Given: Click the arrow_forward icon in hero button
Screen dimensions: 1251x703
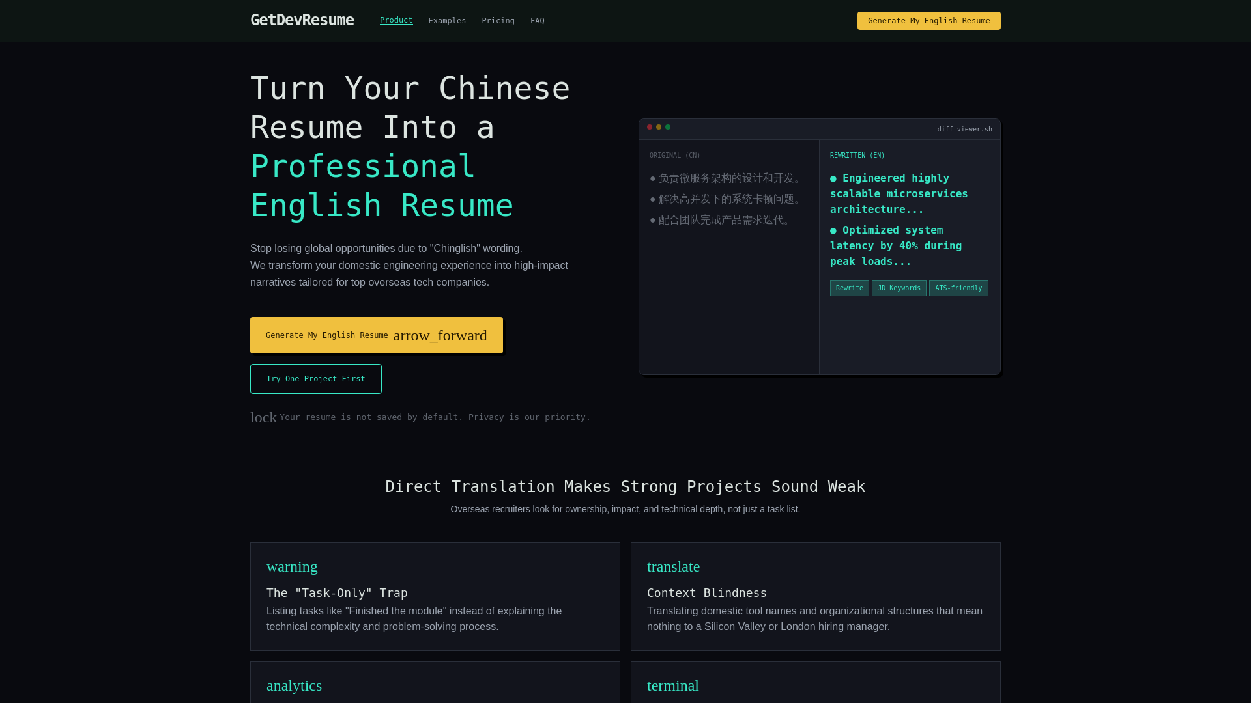Looking at the screenshot, I should pyautogui.click(x=440, y=335).
